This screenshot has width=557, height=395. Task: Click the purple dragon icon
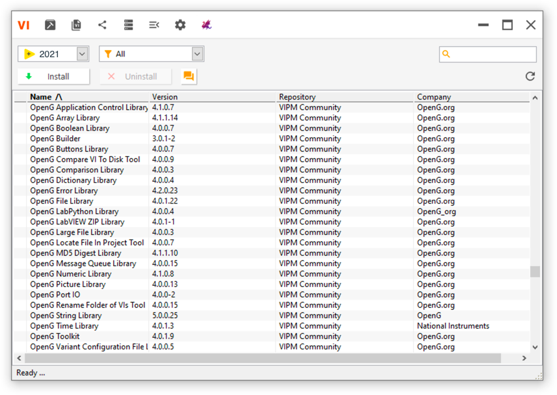206,25
